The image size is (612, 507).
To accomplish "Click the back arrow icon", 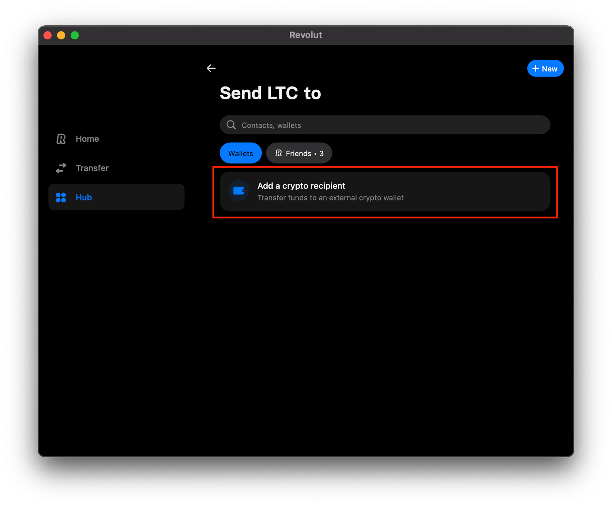I will pyautogui.click(x=211, y=68).
